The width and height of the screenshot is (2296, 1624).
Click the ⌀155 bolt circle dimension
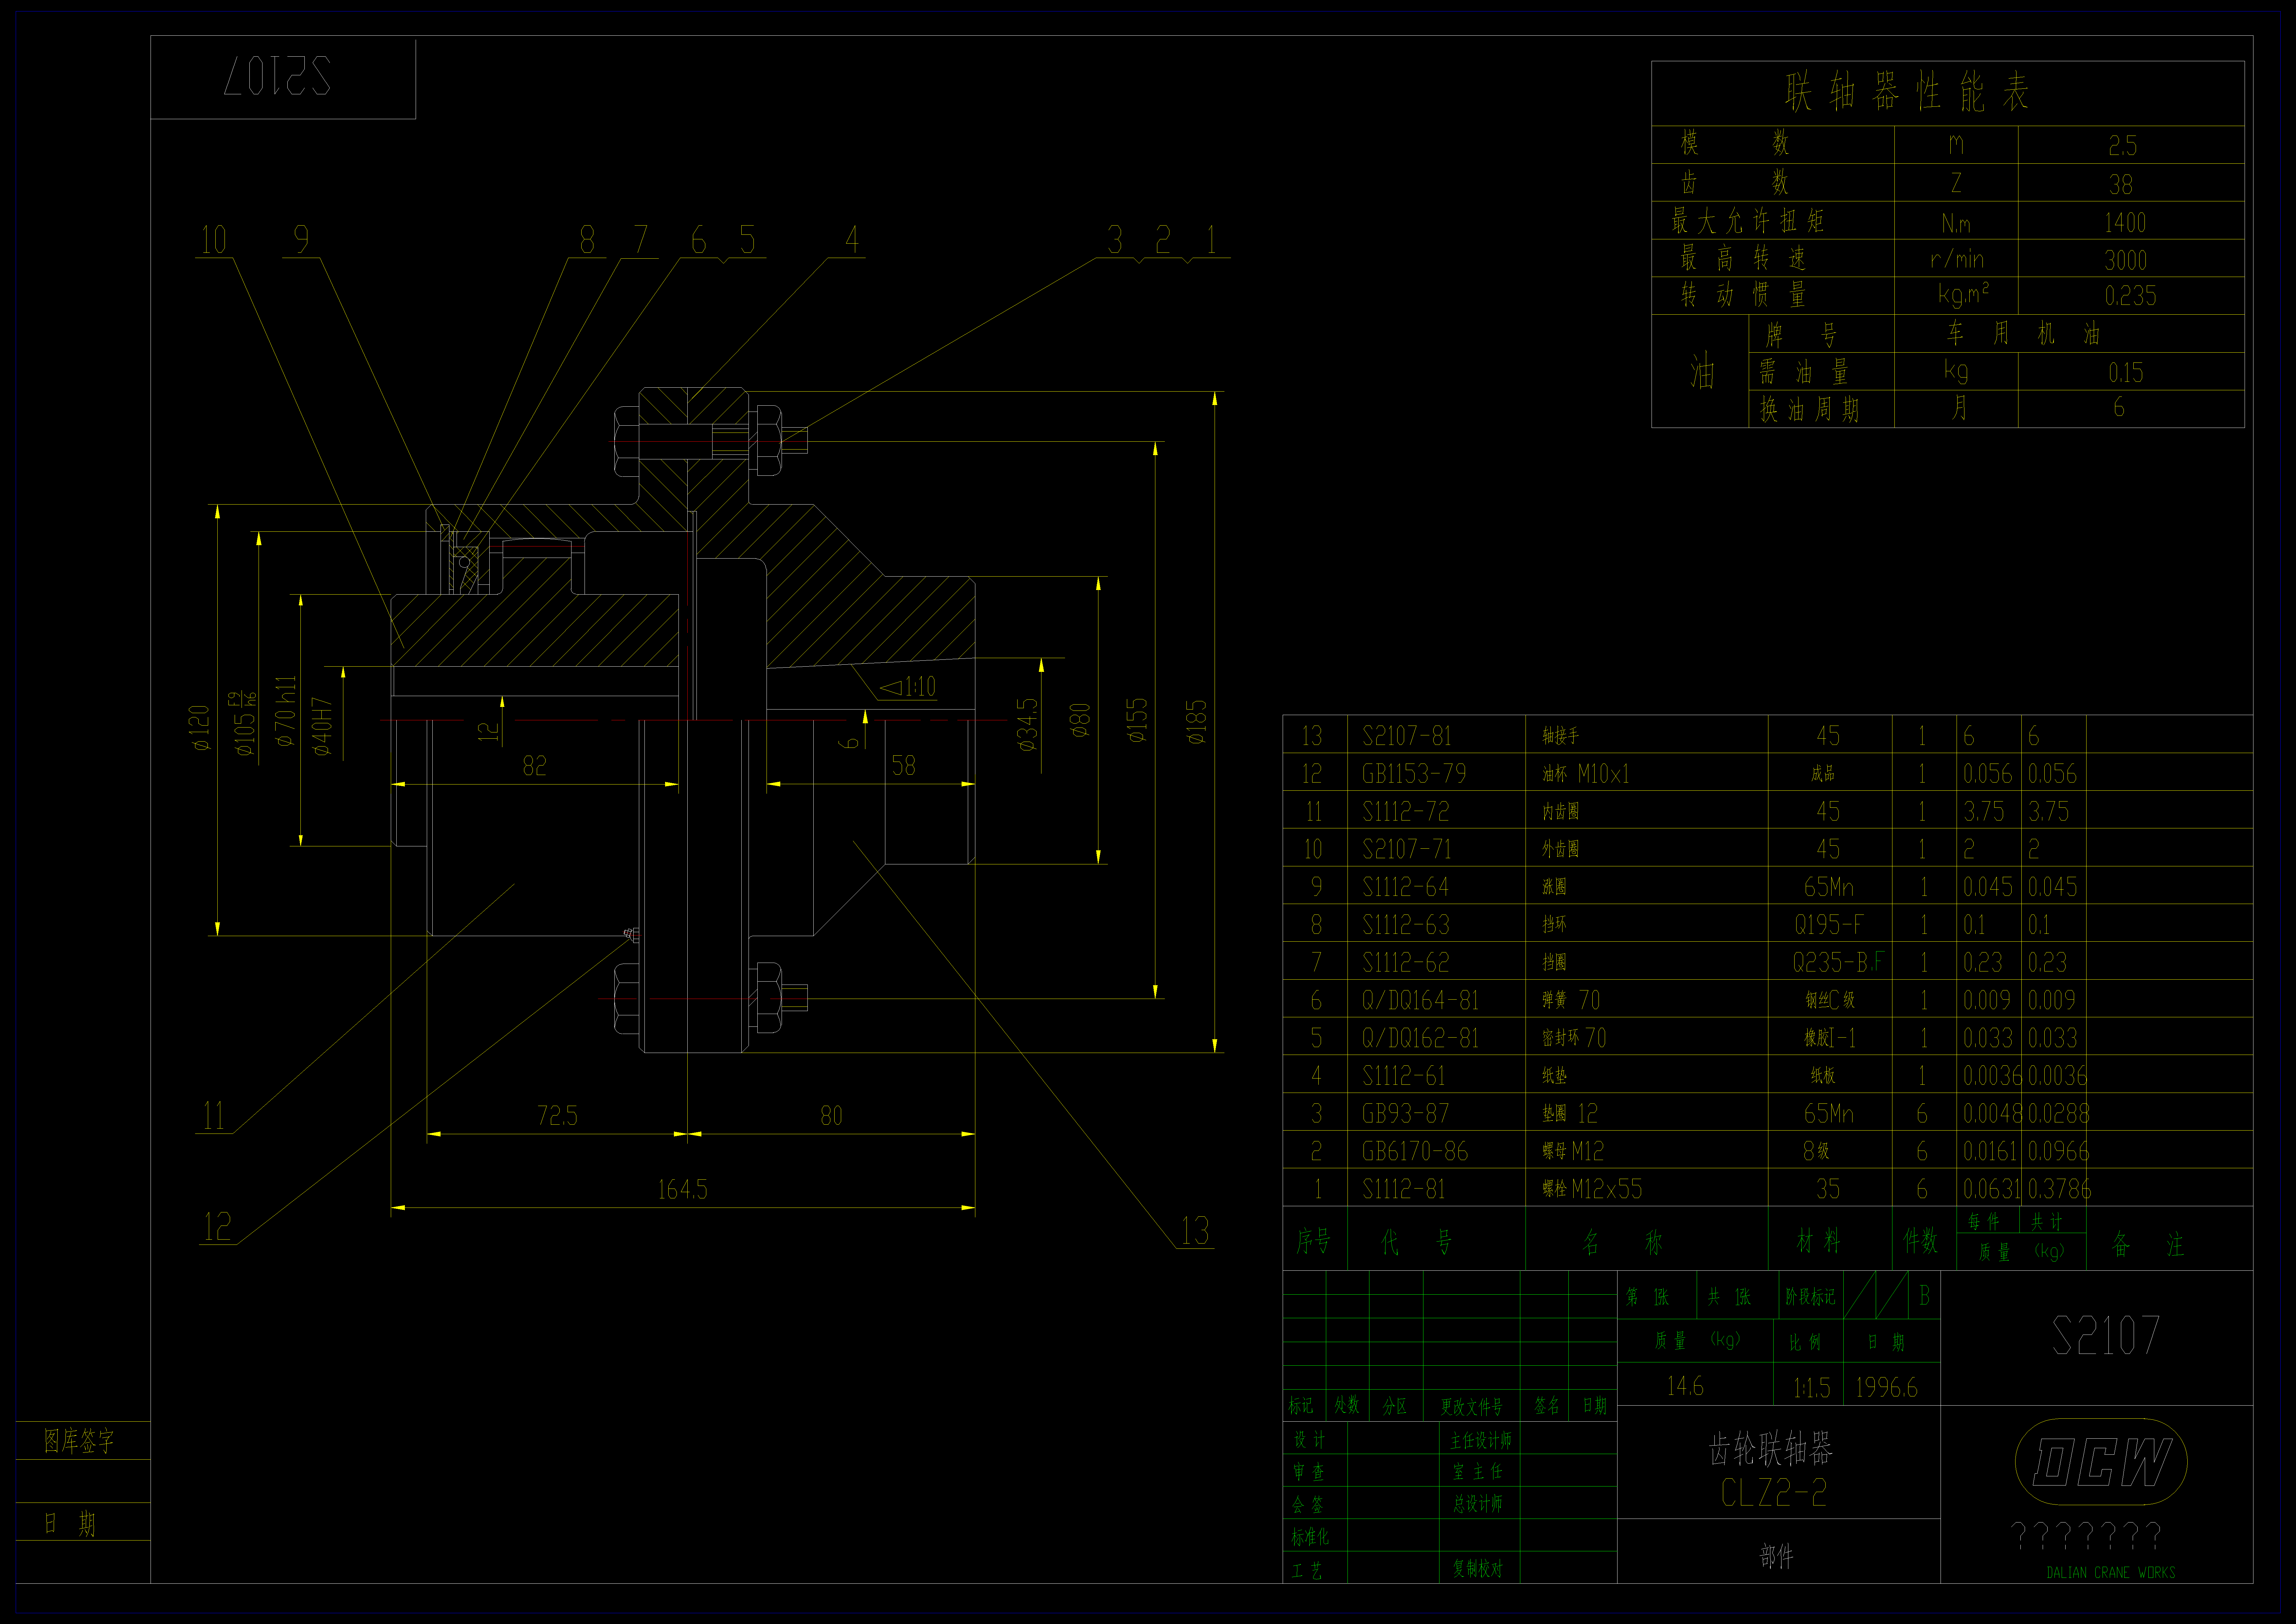[1137, 720]
